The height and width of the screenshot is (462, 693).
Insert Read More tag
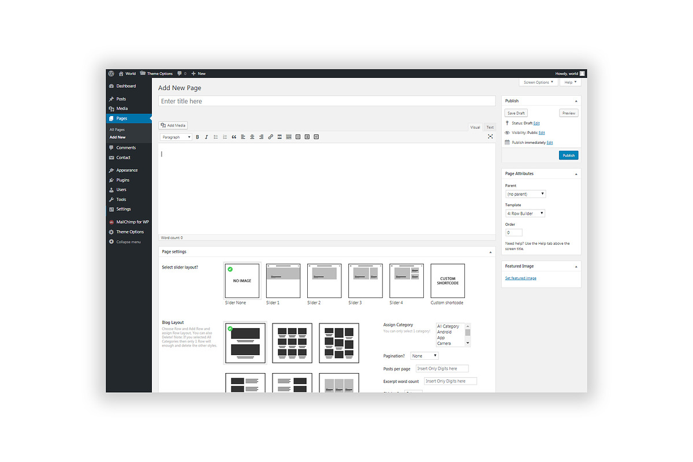[x=280, y=137]
